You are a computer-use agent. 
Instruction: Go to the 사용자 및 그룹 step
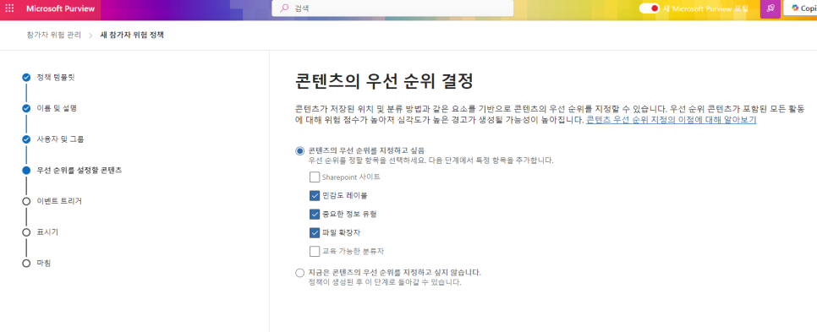point(60,139)
